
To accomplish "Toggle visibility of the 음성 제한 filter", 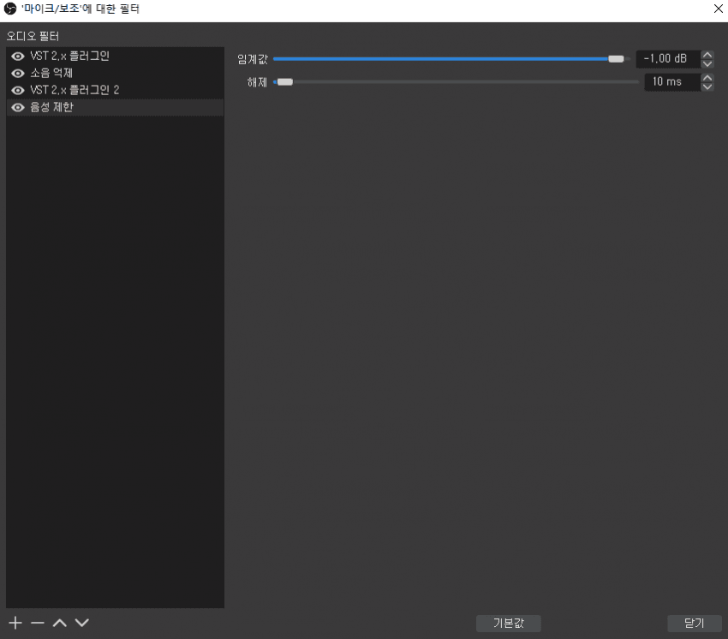I will tap(18, 107).
